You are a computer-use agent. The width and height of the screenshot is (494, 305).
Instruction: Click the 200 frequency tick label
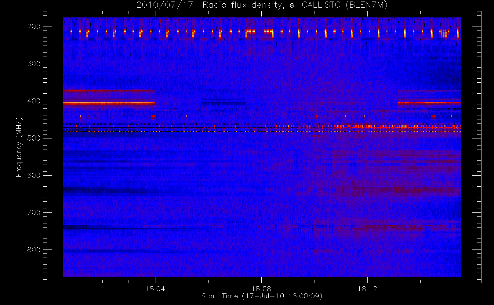34,27
